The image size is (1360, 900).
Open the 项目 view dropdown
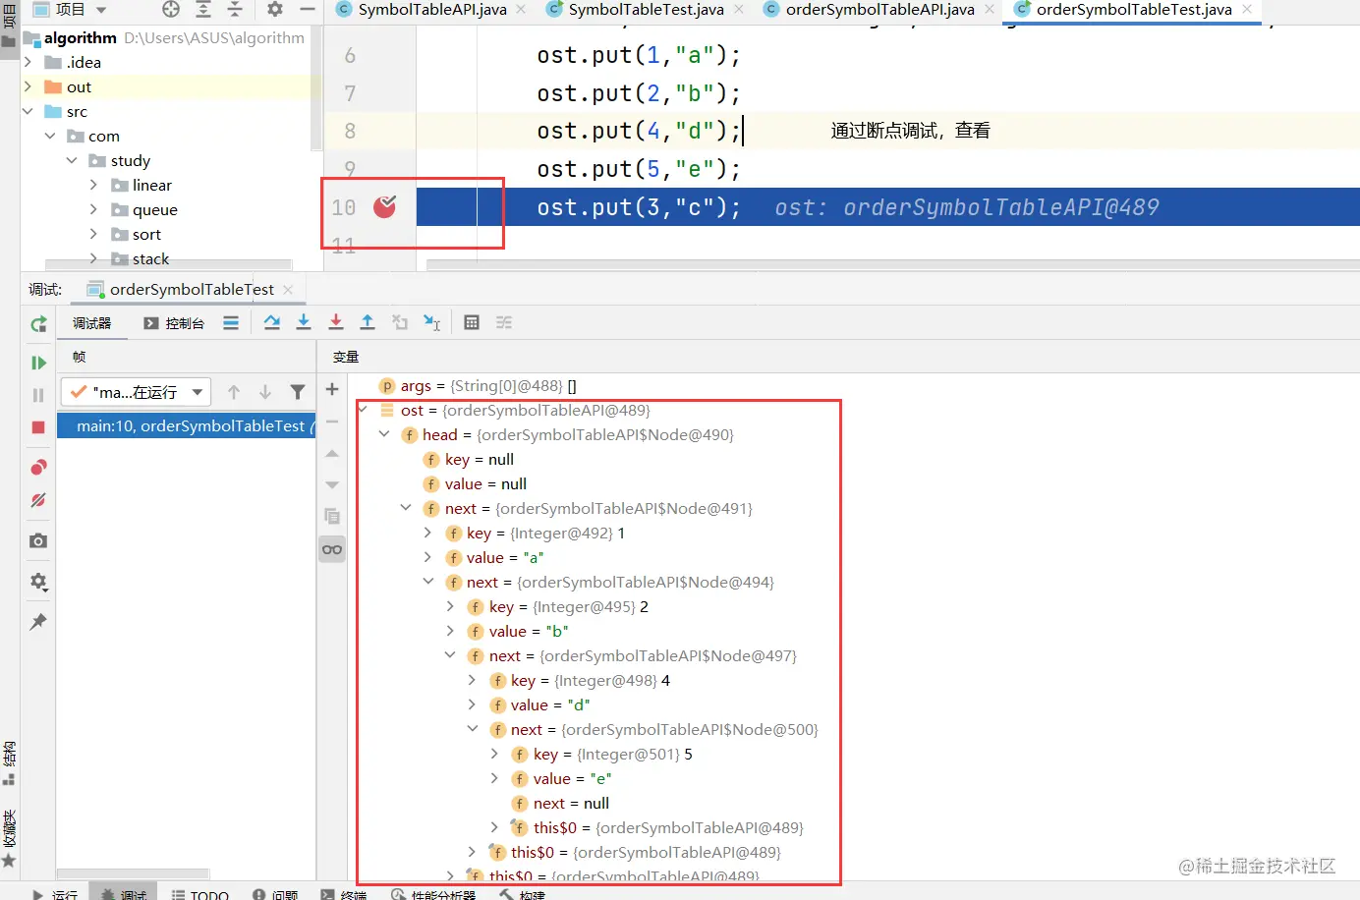click(x=70, y=9)
